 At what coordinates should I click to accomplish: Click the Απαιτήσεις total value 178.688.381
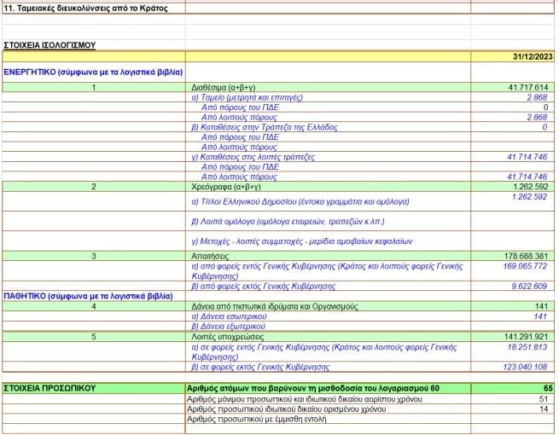[525, 255]
